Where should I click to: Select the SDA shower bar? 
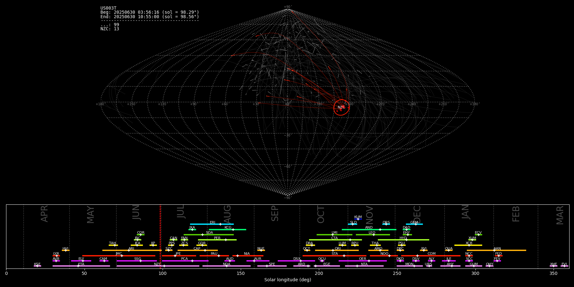[x=209, y=235]
